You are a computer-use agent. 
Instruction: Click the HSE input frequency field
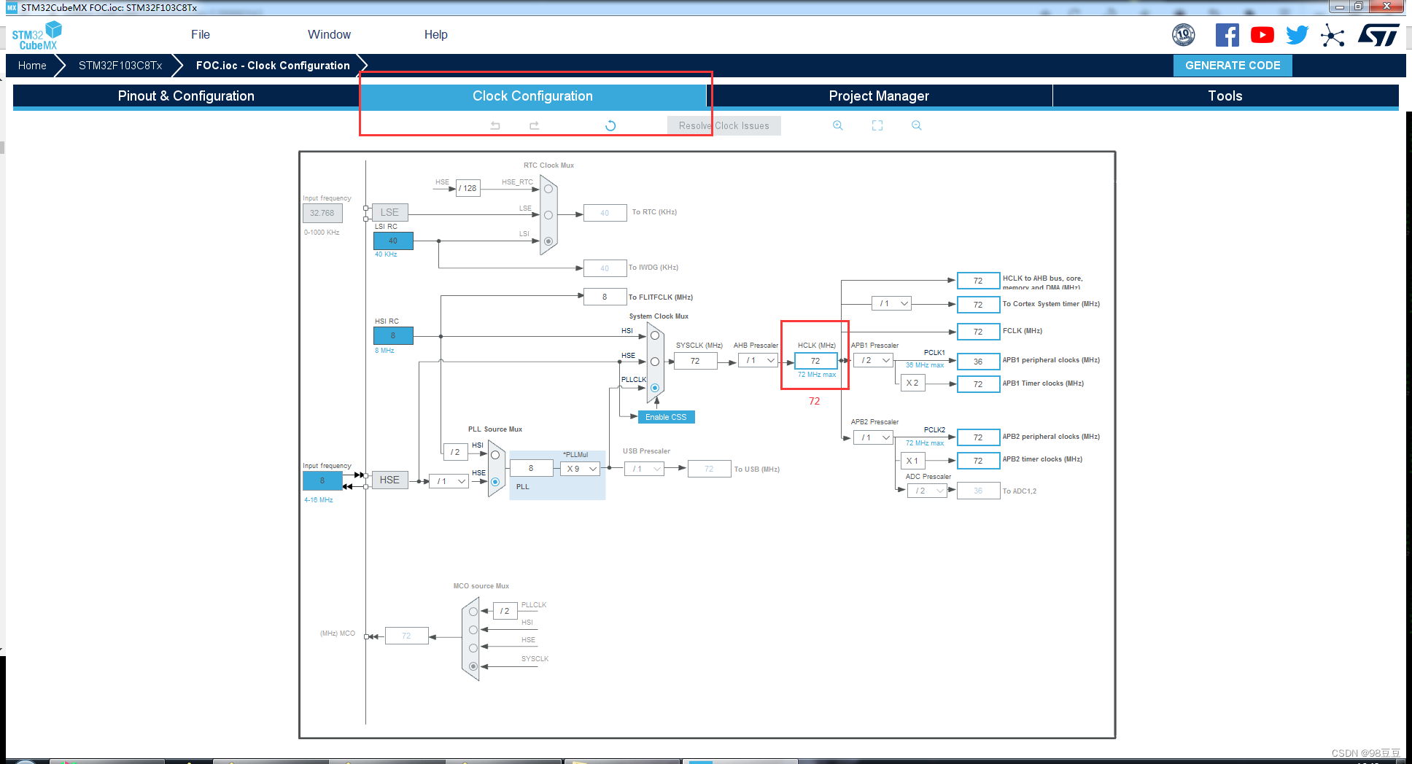(322, 480)
